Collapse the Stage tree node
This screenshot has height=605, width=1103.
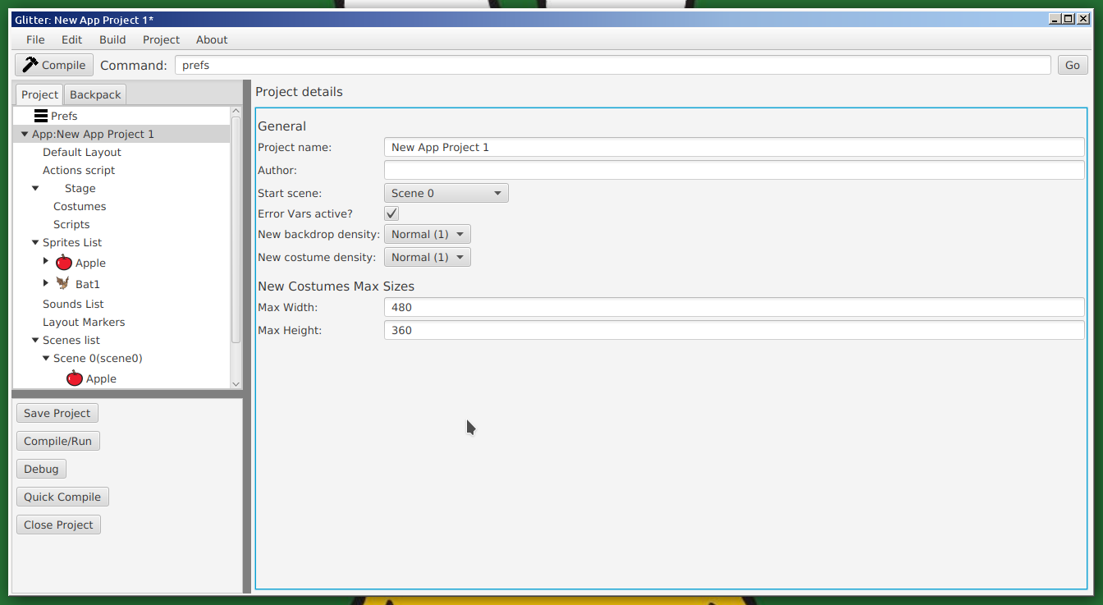pos(35,188)
